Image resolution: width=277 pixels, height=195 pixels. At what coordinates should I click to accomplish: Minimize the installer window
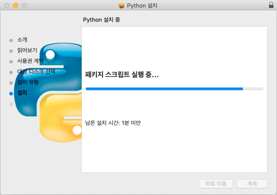click(16, 5)
